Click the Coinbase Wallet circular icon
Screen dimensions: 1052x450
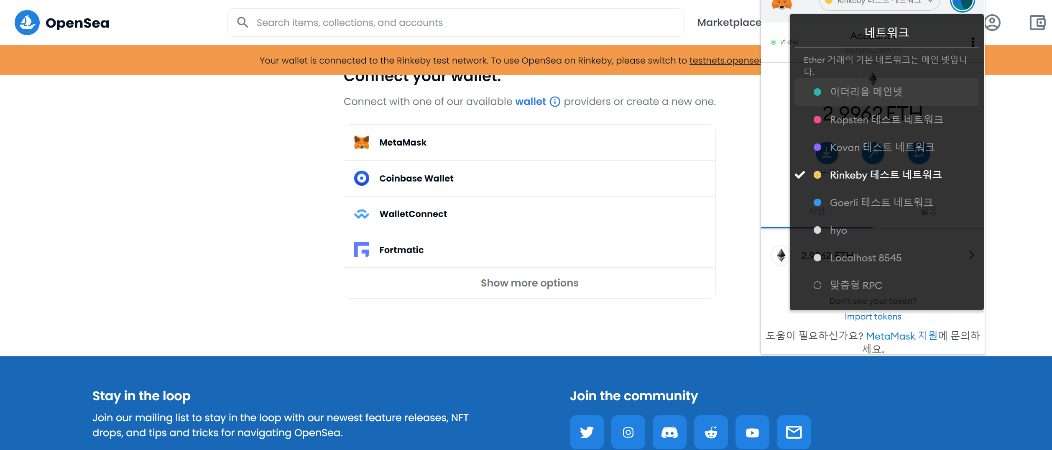click(362, 178)
